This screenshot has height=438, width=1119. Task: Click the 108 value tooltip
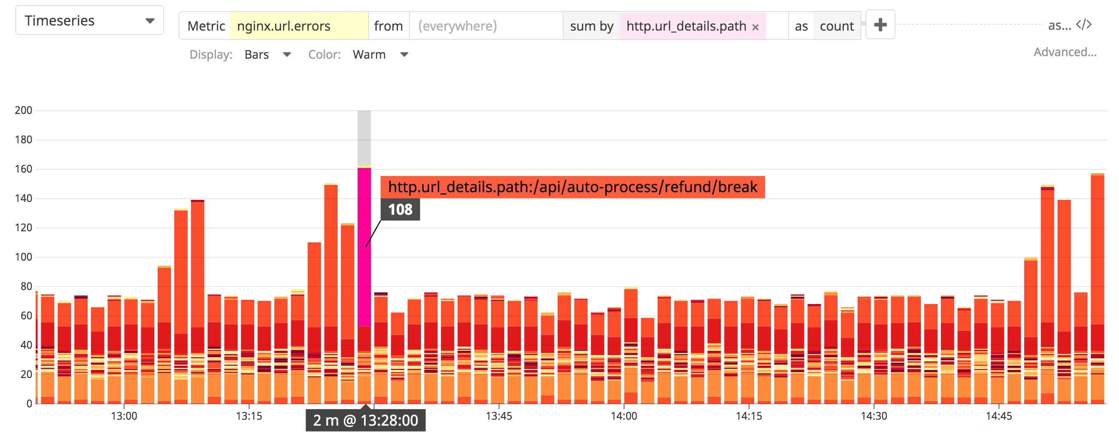tap(400, 210)
